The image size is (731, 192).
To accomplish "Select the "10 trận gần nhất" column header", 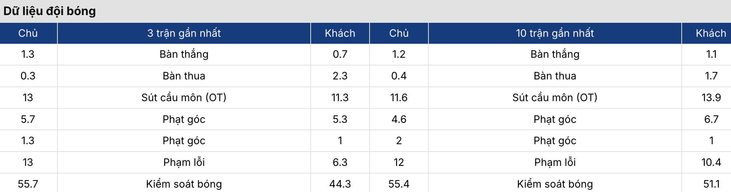I will (555, 33).
